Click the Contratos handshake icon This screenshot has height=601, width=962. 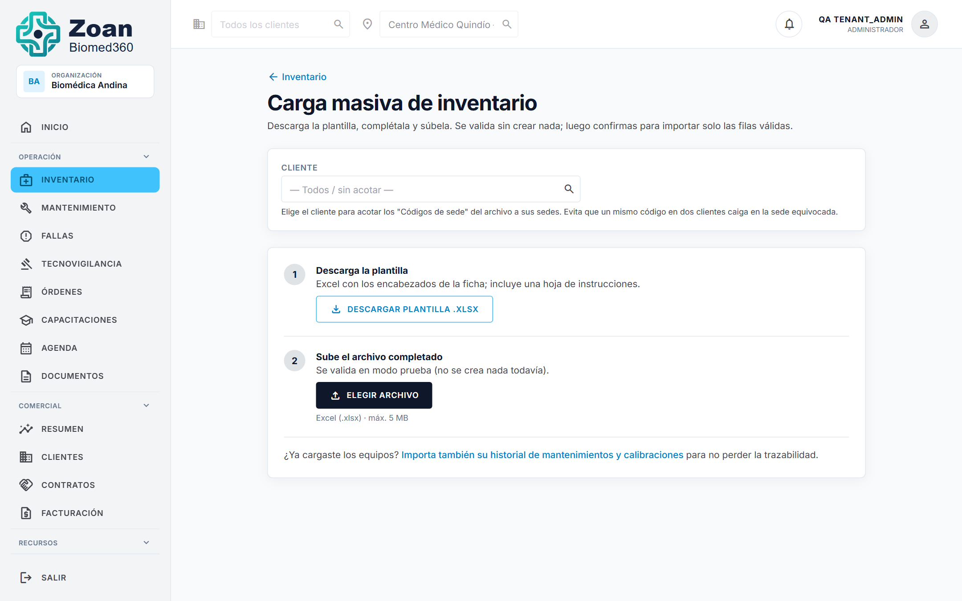(26, 485)
